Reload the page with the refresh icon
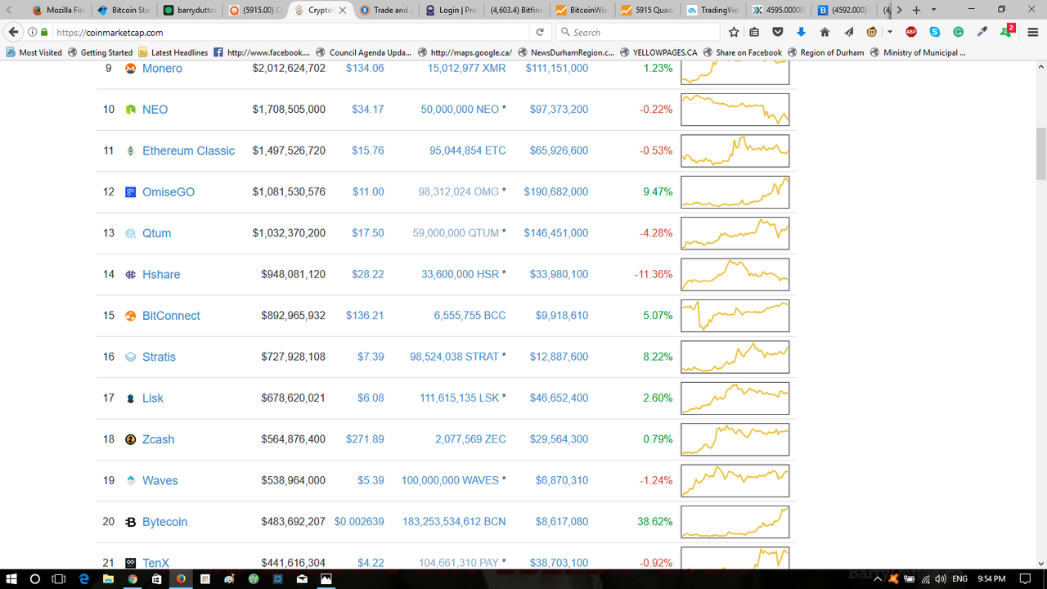1047x589 pixels. (x=540, y=32)
